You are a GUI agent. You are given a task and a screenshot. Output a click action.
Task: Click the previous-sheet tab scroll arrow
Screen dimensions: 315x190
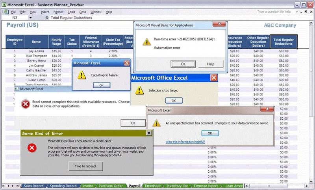(x=8, y=186)
